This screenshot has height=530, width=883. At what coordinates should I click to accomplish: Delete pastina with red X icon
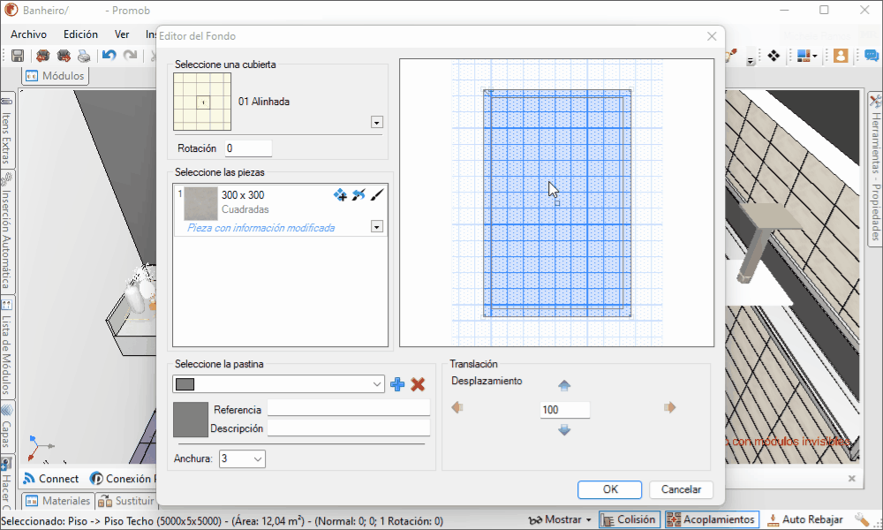(x=418, y=384)
